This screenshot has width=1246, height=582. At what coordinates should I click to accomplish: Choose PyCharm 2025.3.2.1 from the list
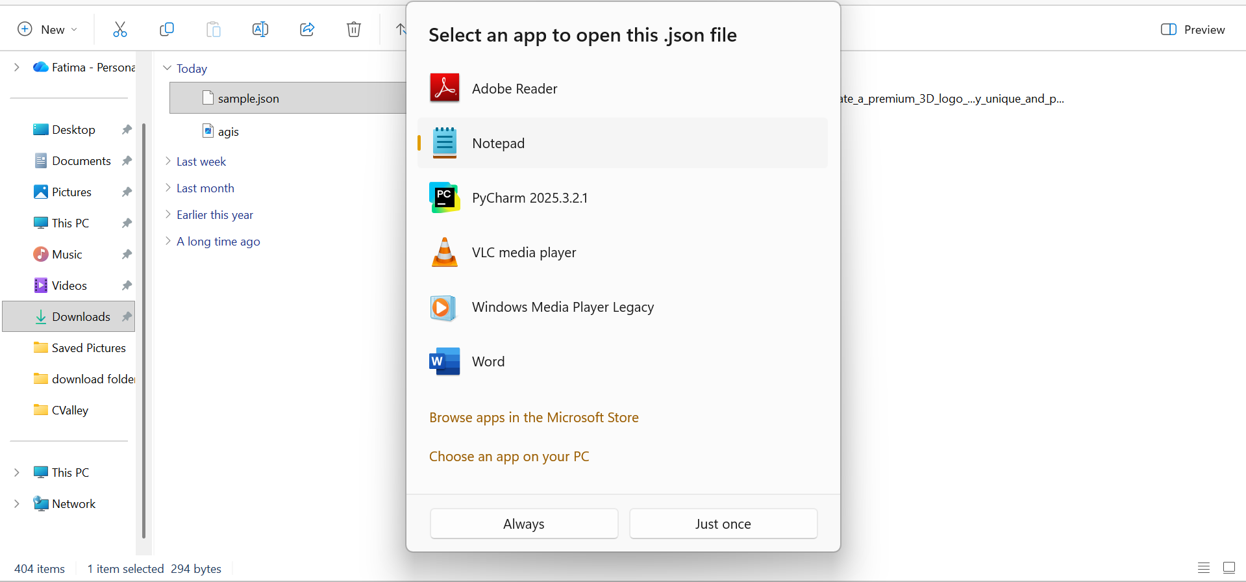pos(622,197)
